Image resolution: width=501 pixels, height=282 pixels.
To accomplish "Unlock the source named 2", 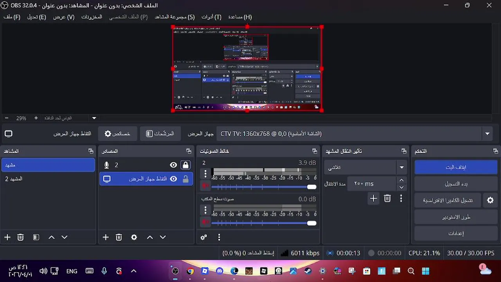I will tap(186, 165).
